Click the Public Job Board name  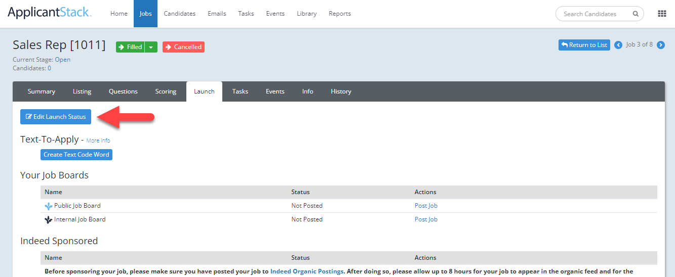[77, 206]
